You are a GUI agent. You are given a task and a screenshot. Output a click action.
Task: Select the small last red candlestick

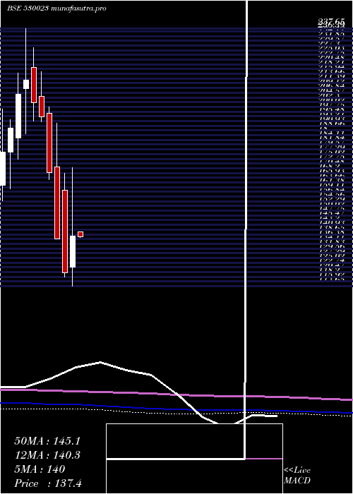[x=80, y=234]
